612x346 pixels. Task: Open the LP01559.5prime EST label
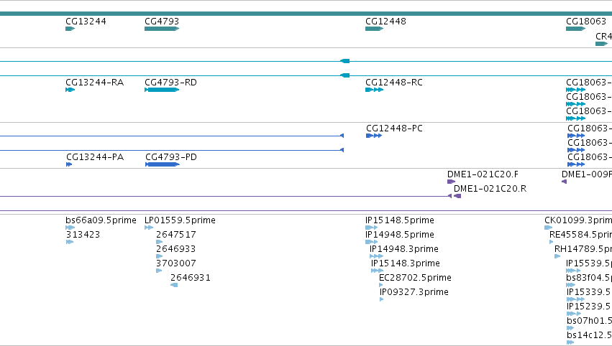[180, 220]
